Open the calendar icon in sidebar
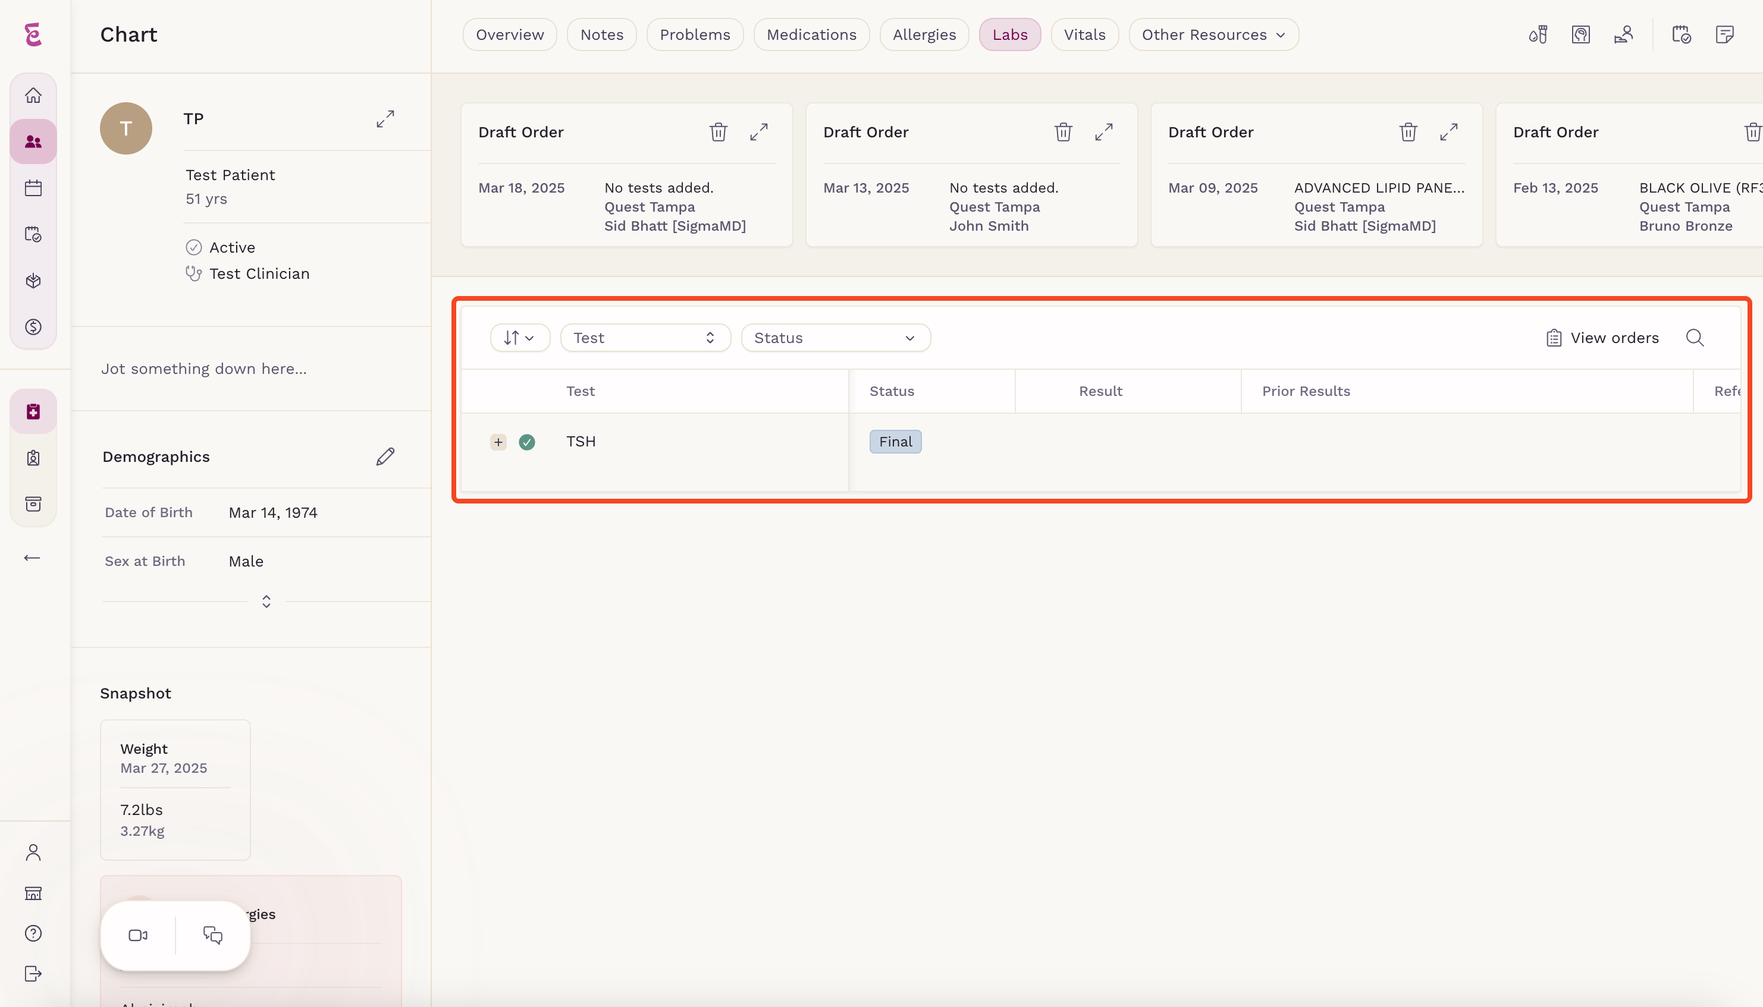 pyautogui.click(x=33, y=188)
